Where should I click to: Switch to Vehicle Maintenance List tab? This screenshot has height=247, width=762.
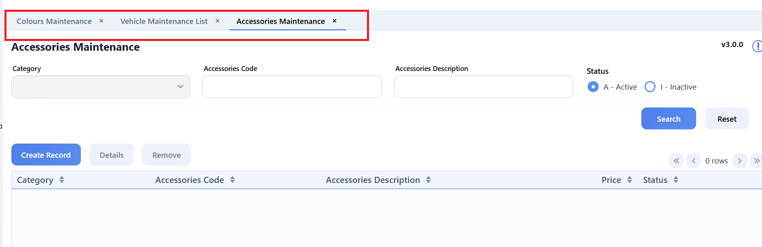[164, 21]
